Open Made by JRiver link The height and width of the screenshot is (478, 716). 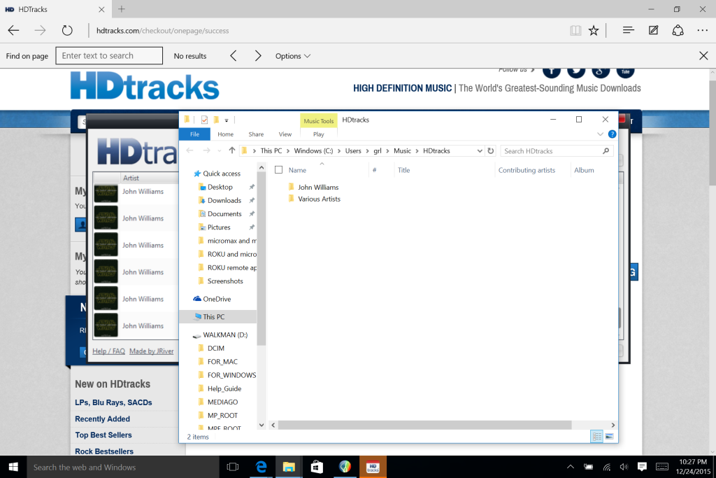(x=152, y=351)
